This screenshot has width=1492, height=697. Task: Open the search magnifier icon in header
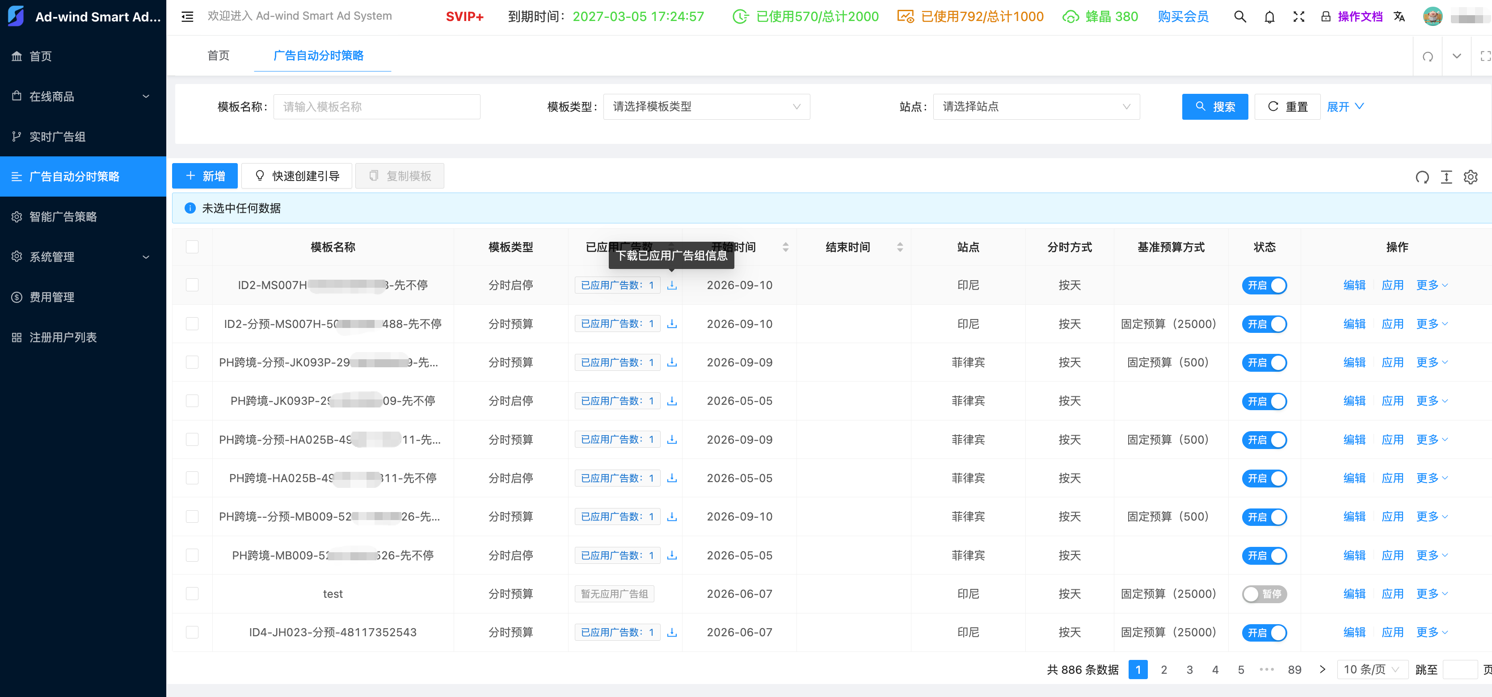[1240, 16]
